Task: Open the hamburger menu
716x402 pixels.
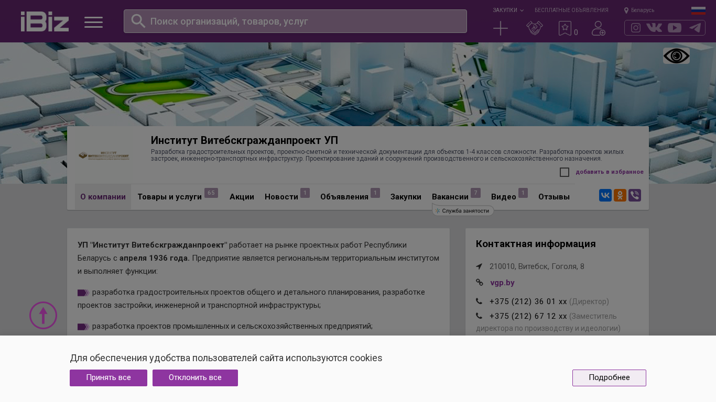Action: (x=94, y=22)
